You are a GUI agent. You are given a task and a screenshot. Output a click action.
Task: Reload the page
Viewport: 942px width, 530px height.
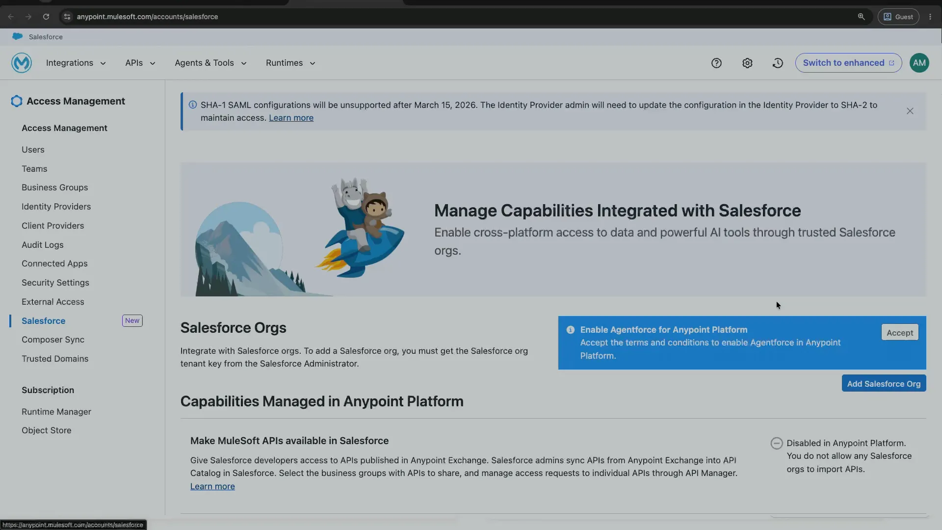coord(46,17)
